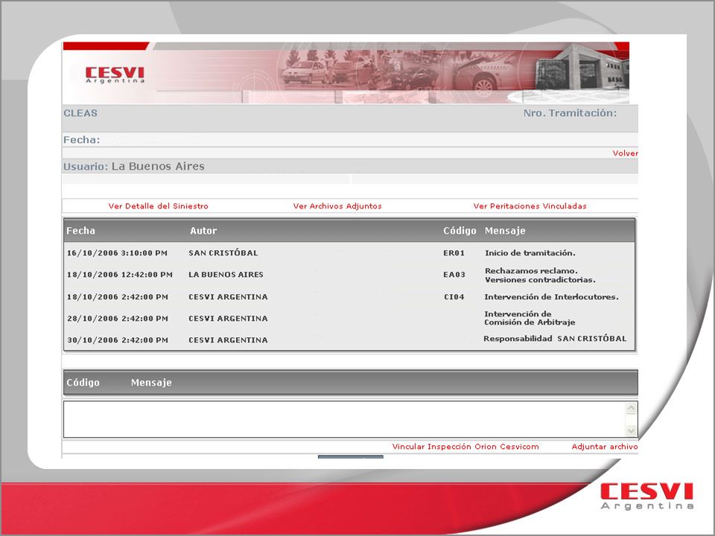715x536 pixels.
Task: Click code EA03
Action: pos(454,275)
